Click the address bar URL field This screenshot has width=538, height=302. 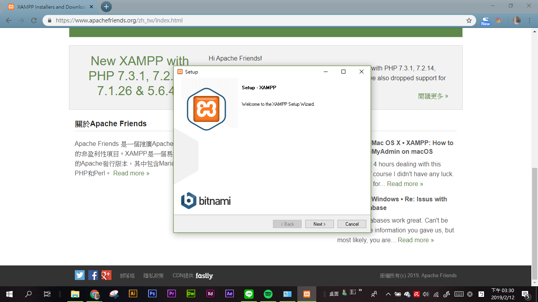click(260, 20)
